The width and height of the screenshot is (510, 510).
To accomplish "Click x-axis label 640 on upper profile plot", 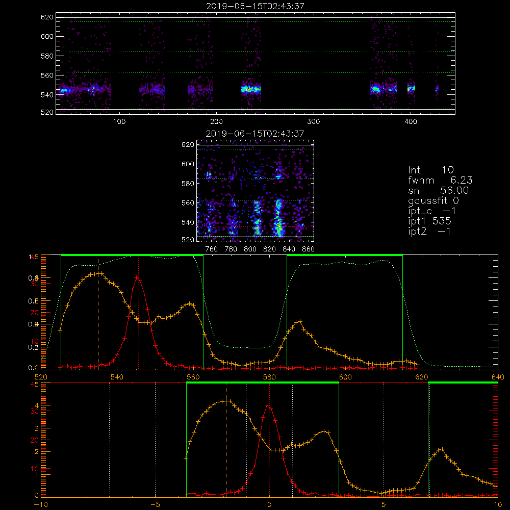I will pyautogui.click(x=498, y=377).
